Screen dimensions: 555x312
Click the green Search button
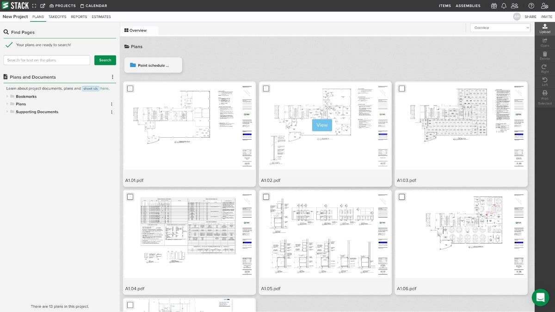pos(105,60)
